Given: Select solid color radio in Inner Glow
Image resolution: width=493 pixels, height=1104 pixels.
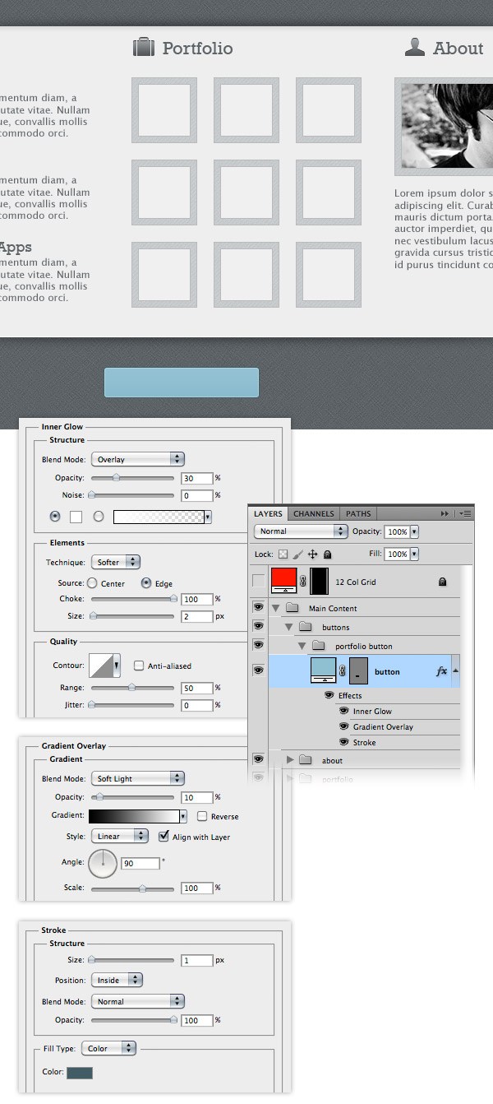Looking at the screenshot, I should (55, 517).
